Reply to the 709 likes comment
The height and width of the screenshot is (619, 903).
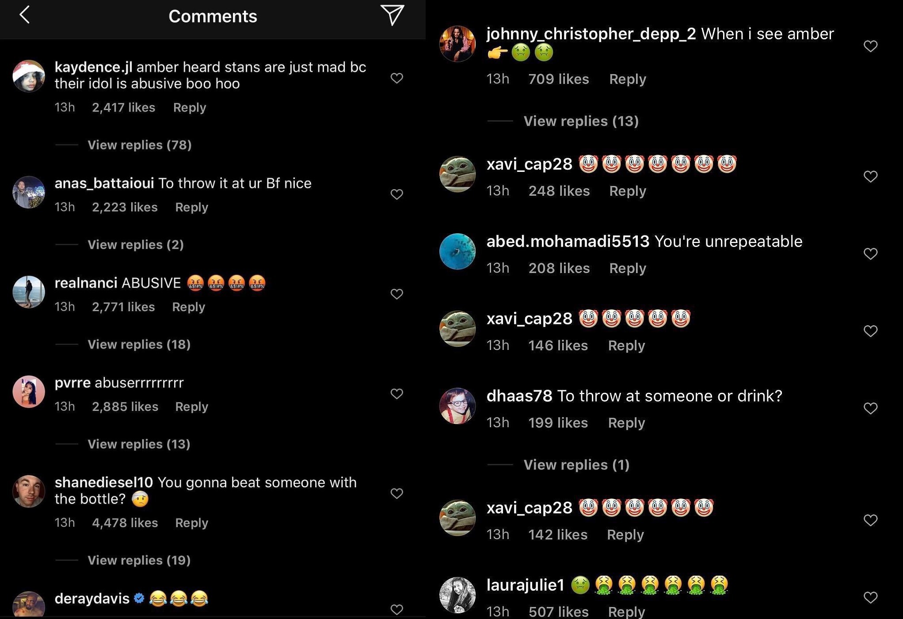(x=628, y=79)
